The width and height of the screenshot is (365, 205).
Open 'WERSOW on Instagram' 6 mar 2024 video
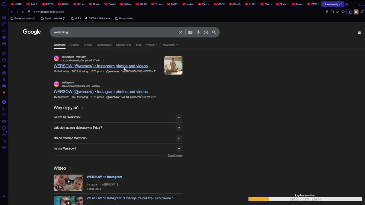tap(104, 177)
